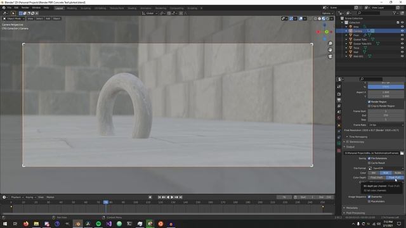Open the Tool properties tab icon
The height and width of the screenshot is (228, 406).
[x=339, y=87]
